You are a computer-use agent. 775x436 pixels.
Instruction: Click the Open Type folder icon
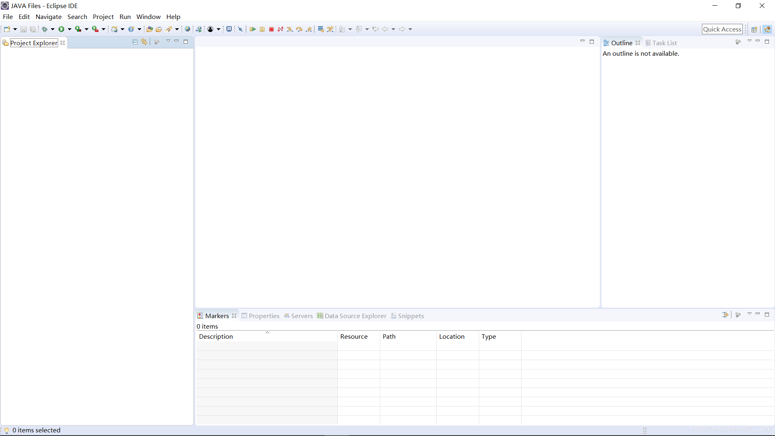point(149,29)
